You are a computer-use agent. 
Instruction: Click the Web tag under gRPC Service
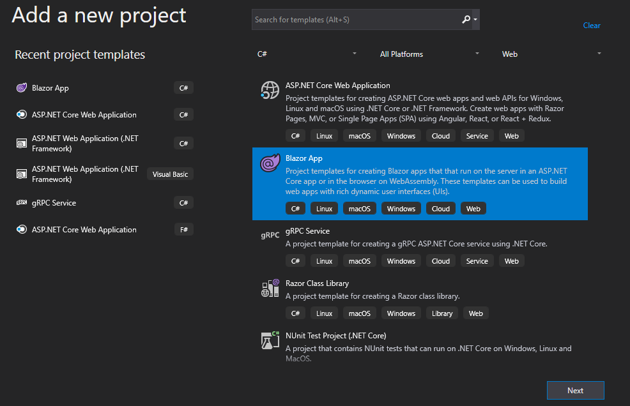(x=511, y=260)
